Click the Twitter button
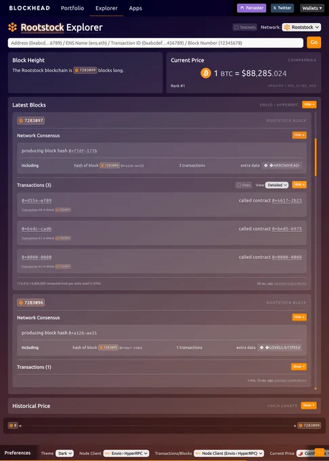 click(282, 8)
